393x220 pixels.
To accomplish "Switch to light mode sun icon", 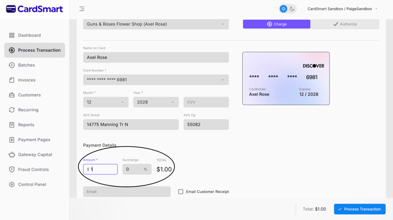I will click(x=283, y=9).
